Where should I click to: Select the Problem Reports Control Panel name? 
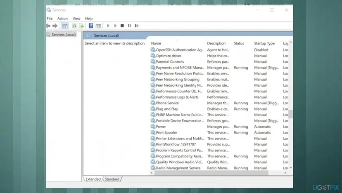[x=179, y=150]
